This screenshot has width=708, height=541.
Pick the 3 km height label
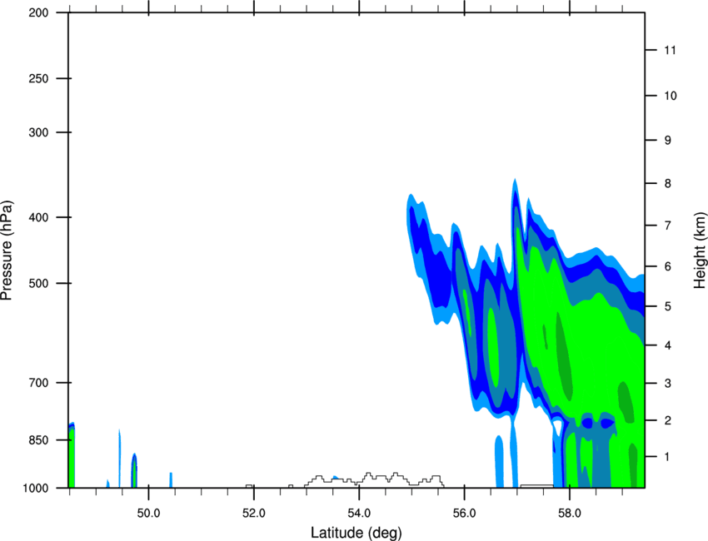point(668,384)
